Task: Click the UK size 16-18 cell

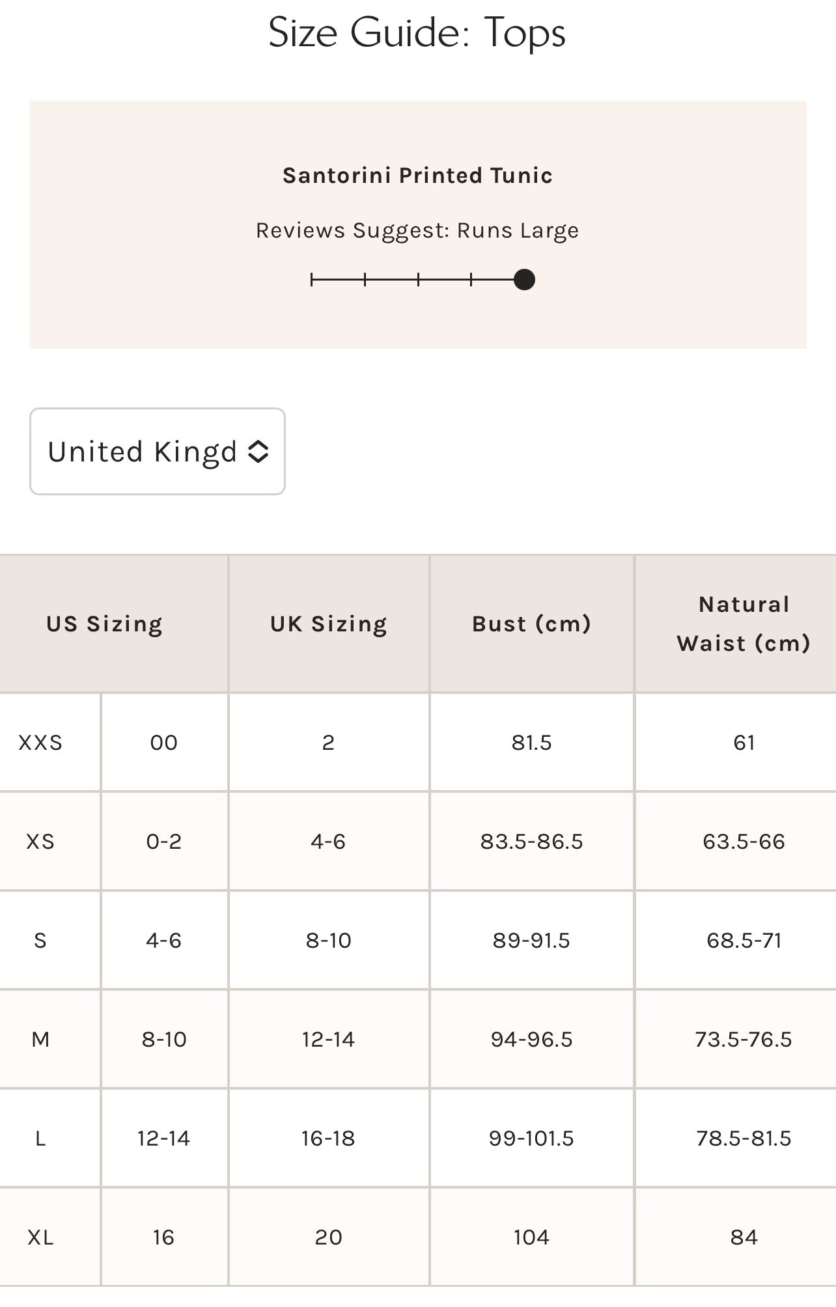Action: click(328, 1138)
